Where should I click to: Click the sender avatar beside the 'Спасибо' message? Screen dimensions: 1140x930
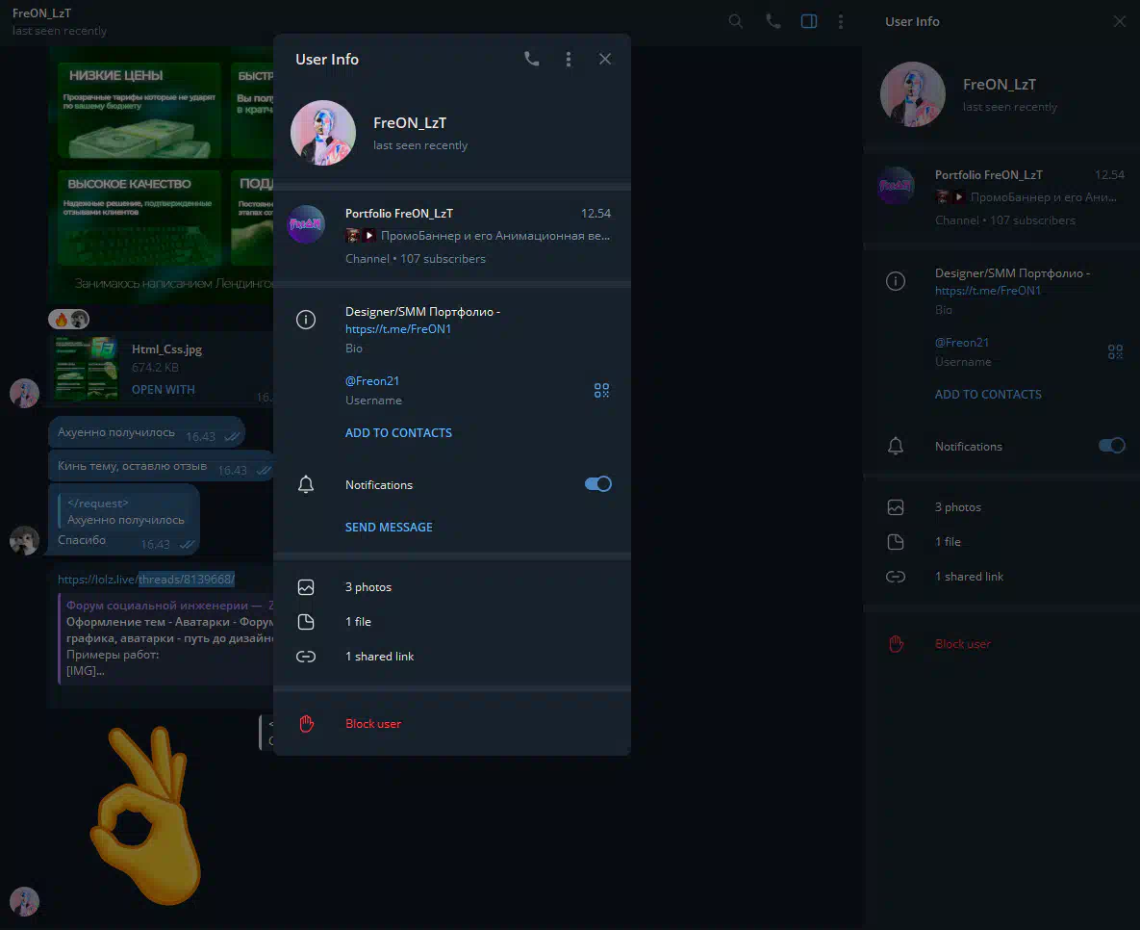coord(24,541)
